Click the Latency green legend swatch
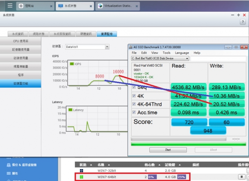This screenshot has width=249, height=181. coord(70,110)
